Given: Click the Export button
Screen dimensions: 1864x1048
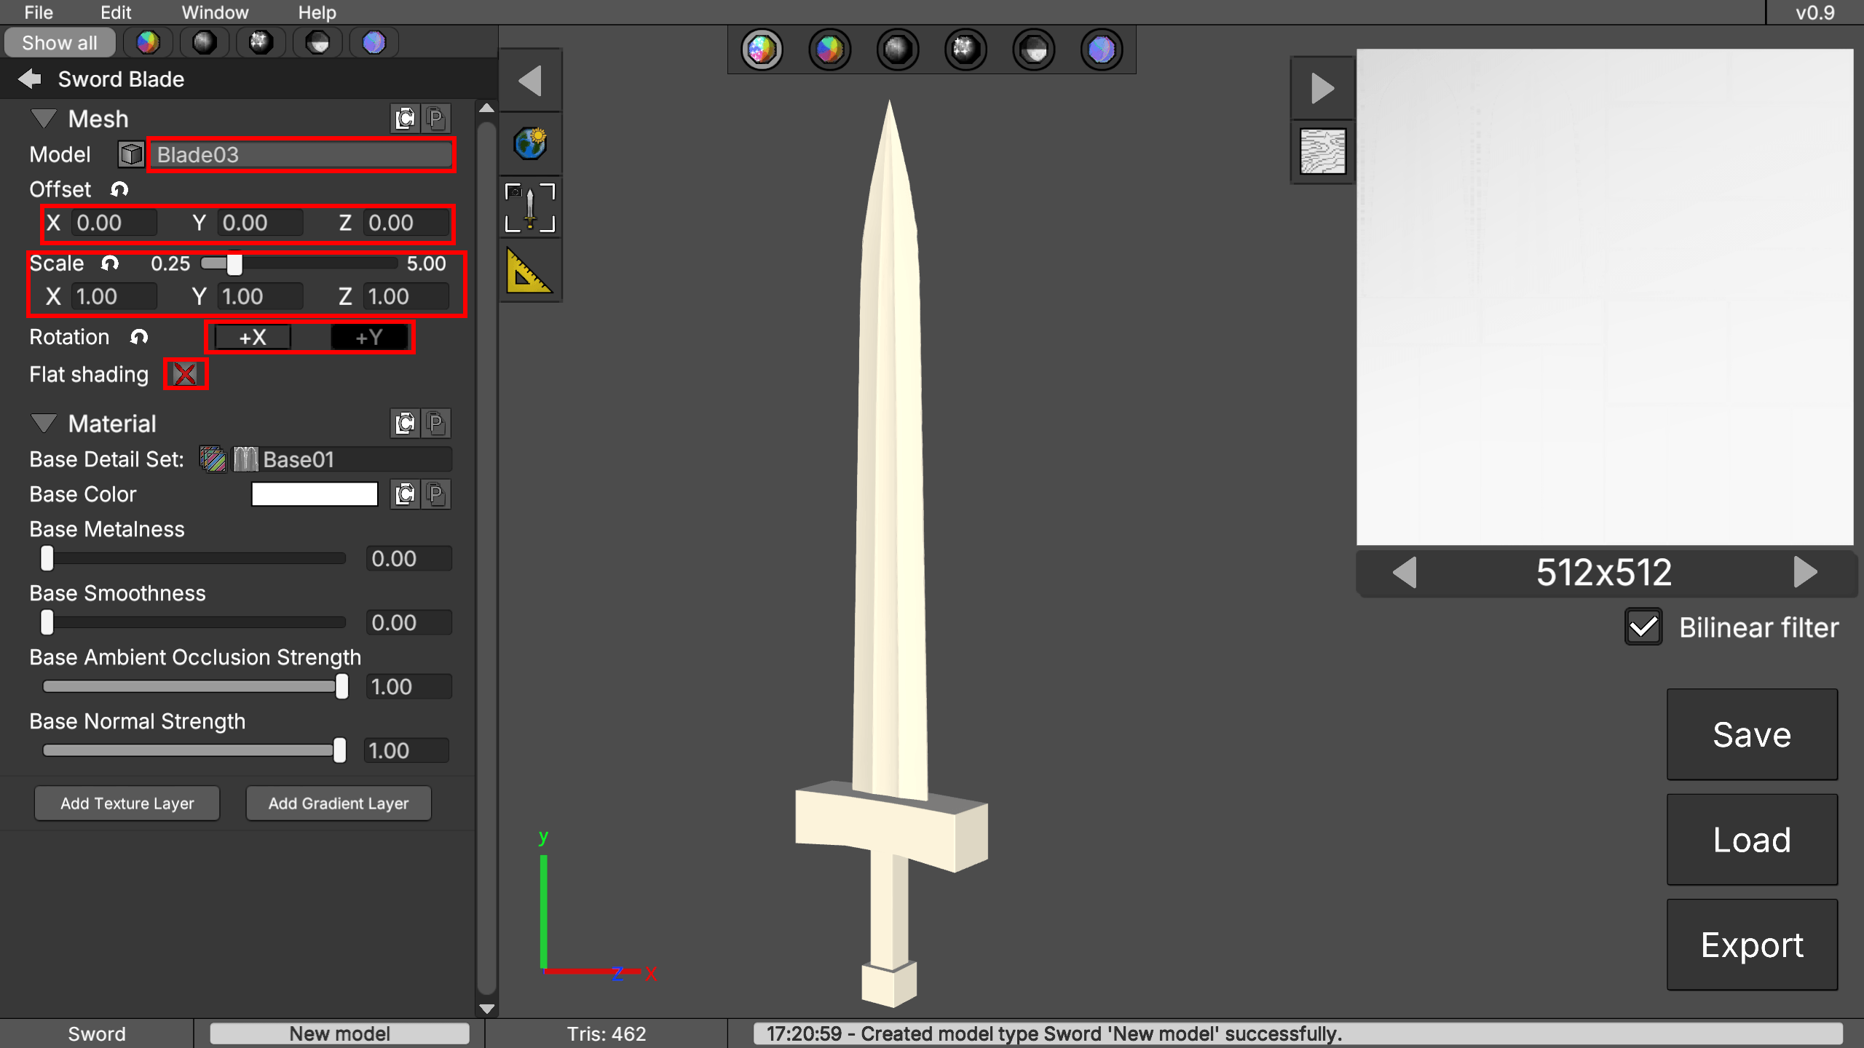Looking at the screenshot, I should click(1751, 945).
